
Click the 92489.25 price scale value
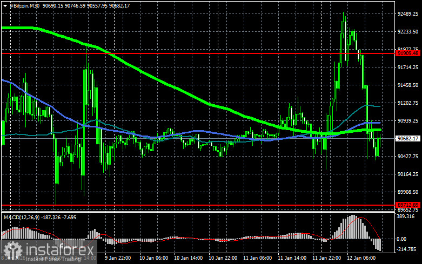point(408,14)
